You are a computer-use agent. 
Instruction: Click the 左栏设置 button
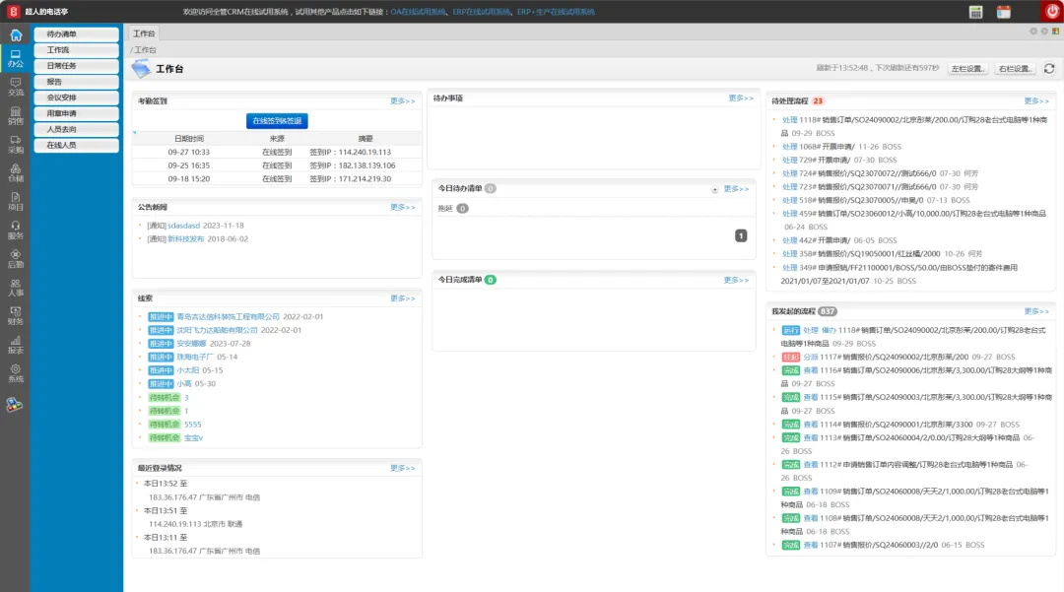point(967,69)
